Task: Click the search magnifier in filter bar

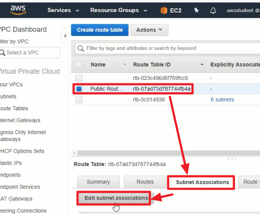Action: click(81, 49)
